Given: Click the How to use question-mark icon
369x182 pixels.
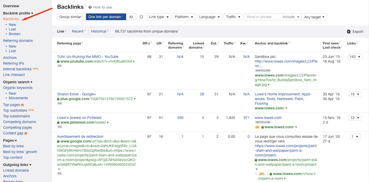Looking at the screenshot, I should (x=90, y=7).
